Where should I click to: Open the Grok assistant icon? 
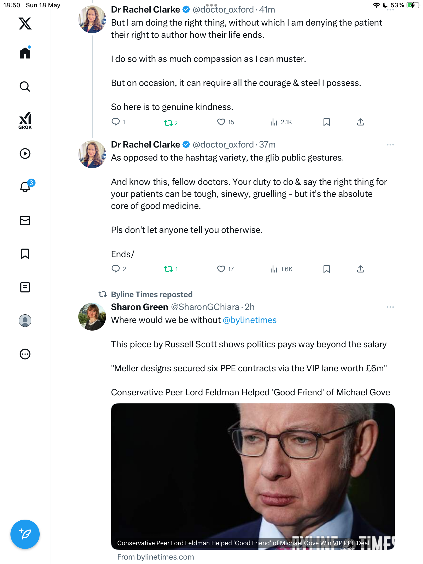coord(25,120)
